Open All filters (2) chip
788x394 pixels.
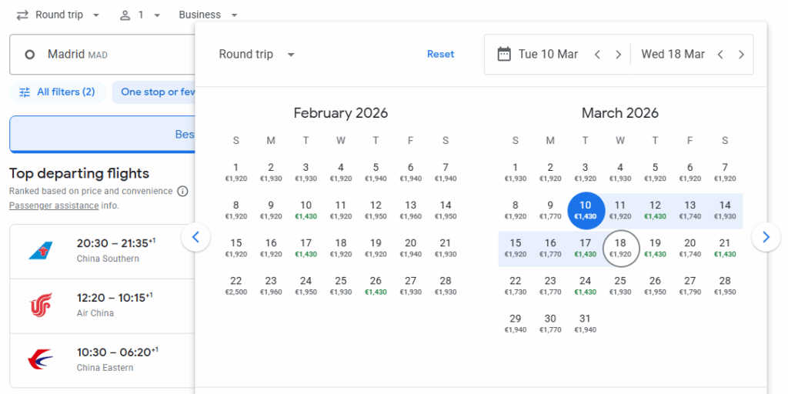click(58, 92)
